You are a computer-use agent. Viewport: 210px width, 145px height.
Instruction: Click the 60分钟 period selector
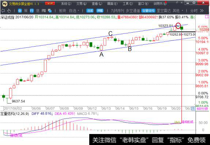pos(202,109)
